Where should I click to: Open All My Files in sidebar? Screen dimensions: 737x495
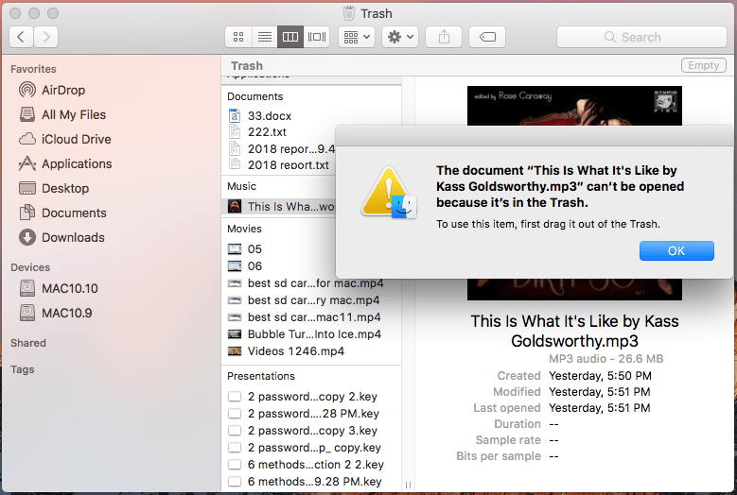point(74,114)
